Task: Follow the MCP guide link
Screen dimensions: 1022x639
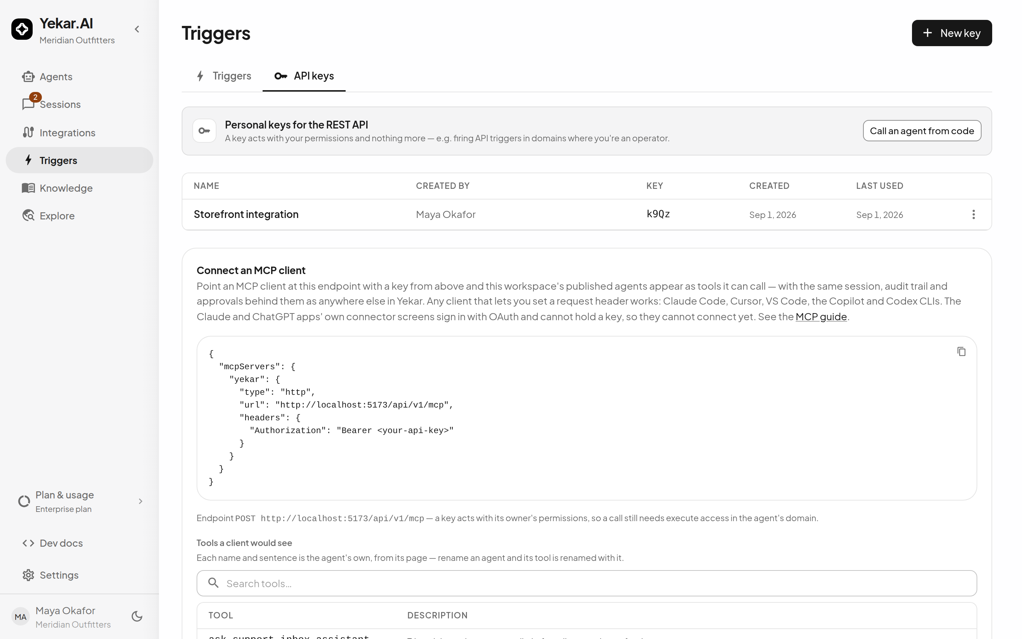Action: (x=821, y=317)
